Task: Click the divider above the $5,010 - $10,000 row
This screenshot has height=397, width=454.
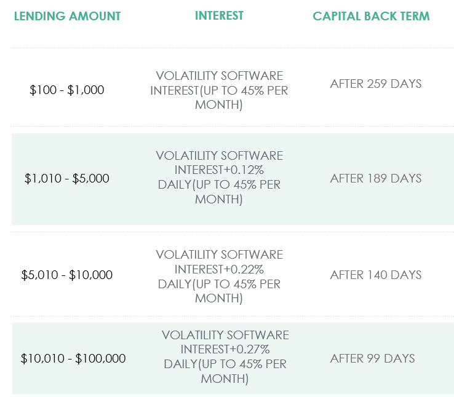Action: click(233, 232)
